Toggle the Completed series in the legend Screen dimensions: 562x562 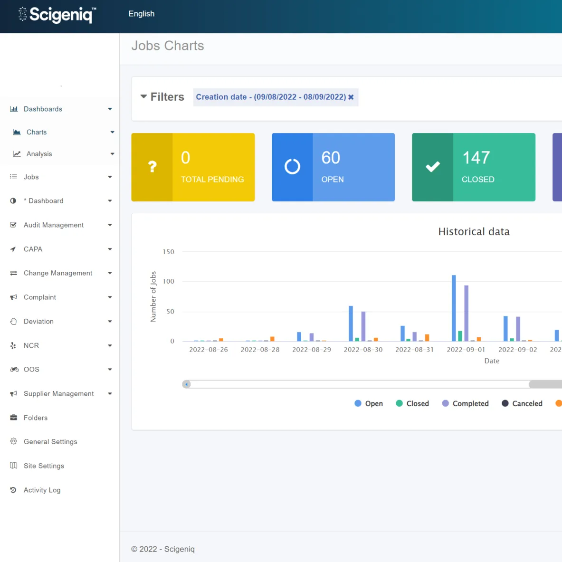(x=466, y=403)
